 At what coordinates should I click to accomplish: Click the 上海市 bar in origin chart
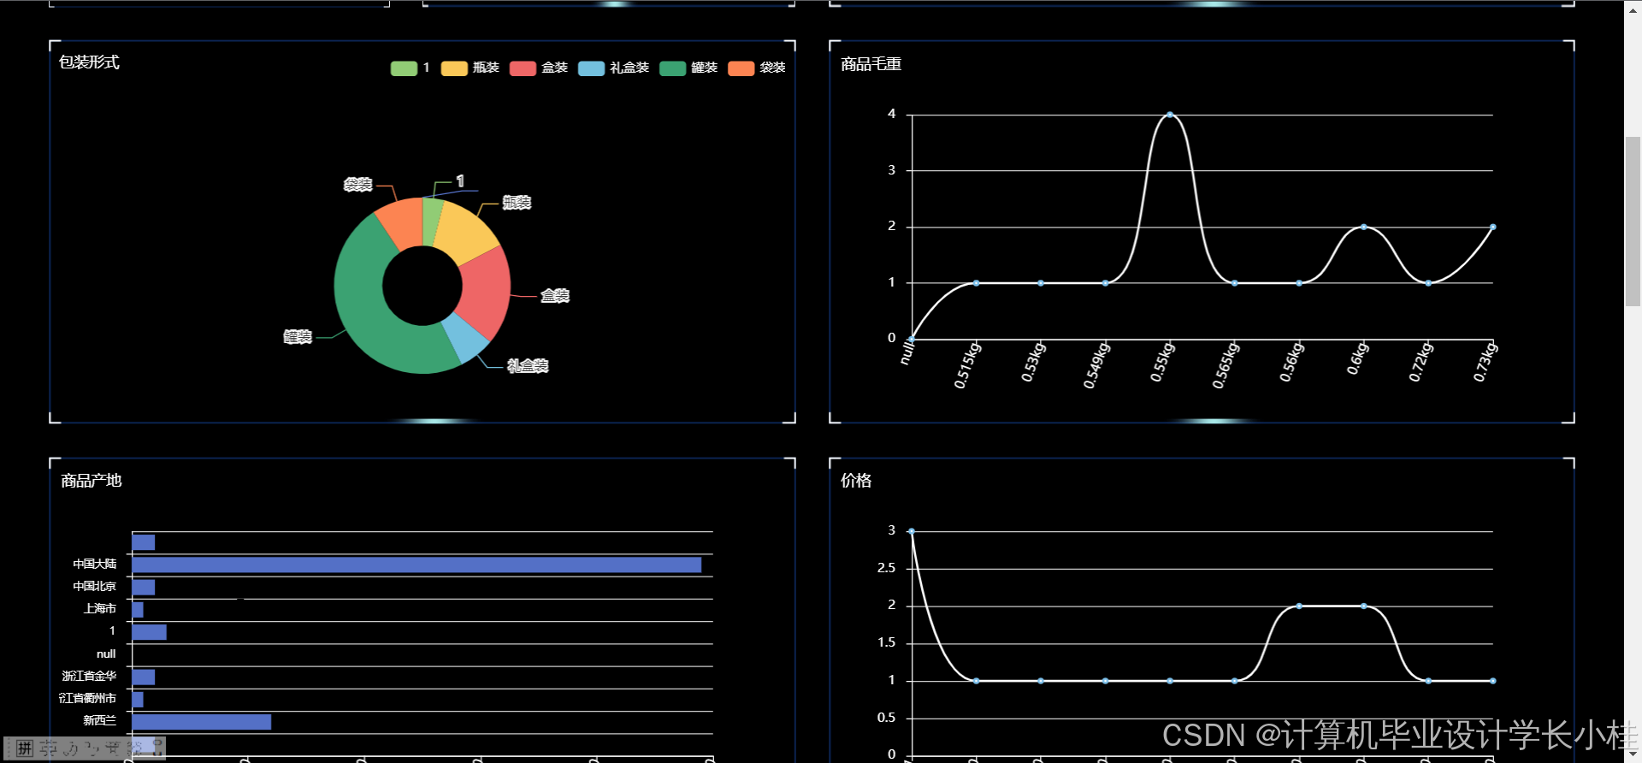point(138,610)
